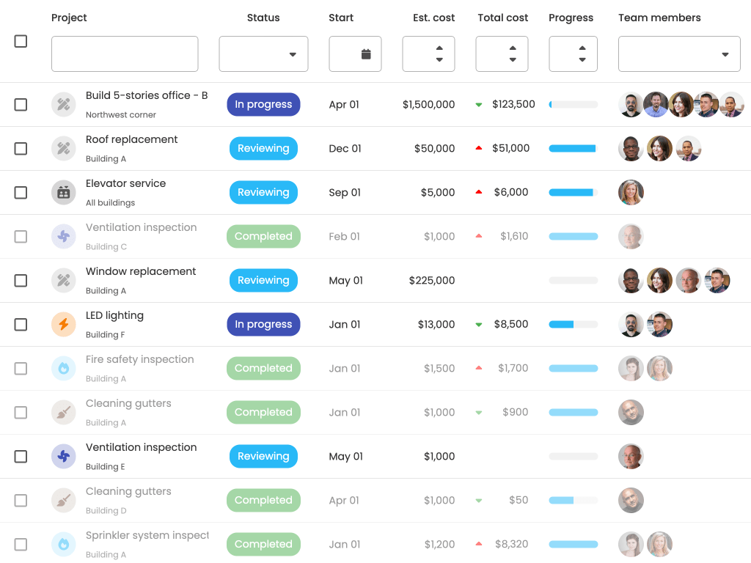751x563 pixels.
Task: Click the Ventilation inspection Building E fan icon
Action: pos(64,457)
